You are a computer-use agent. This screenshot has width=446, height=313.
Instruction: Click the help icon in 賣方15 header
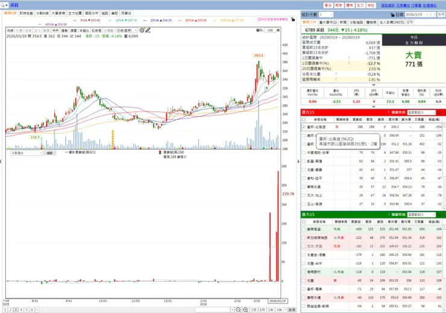click(389, 214)
